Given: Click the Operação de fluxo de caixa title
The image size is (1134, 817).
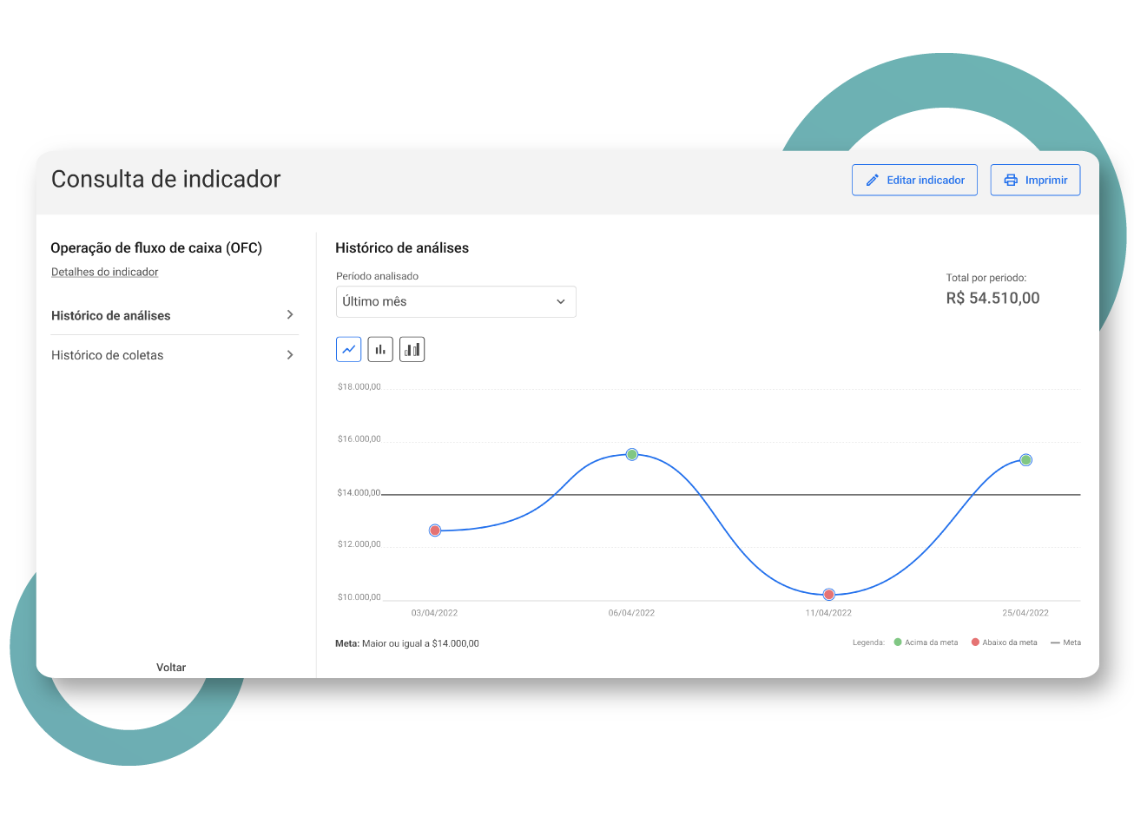Looking at the screenshot, I should [x=156, y=248].
